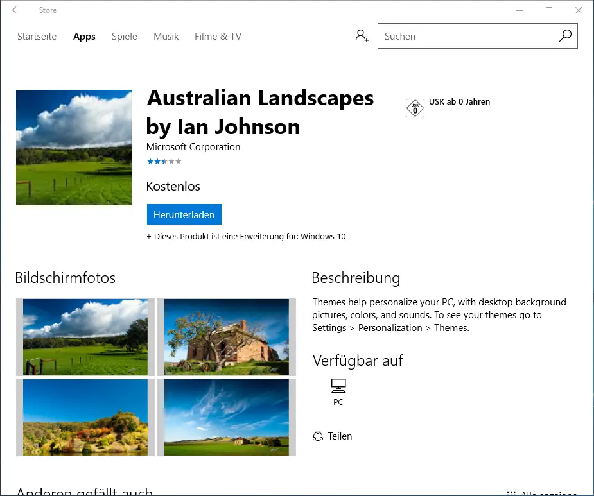Go back using the back arrow
This screenshot has height=496, width=594.
16,10
